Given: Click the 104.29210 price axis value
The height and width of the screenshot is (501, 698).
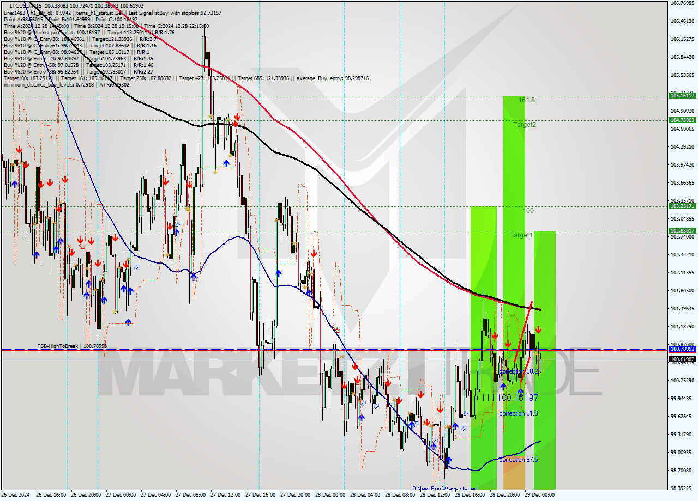Looking at the screenshot, I should [x=682, y=147].
